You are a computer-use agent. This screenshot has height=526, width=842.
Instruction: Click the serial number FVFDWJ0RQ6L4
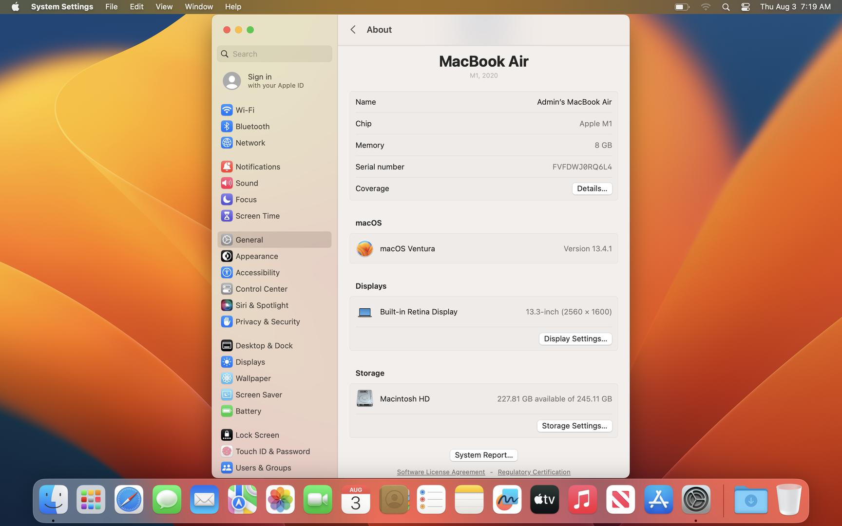pyautogui.click(x=582, y=167)
